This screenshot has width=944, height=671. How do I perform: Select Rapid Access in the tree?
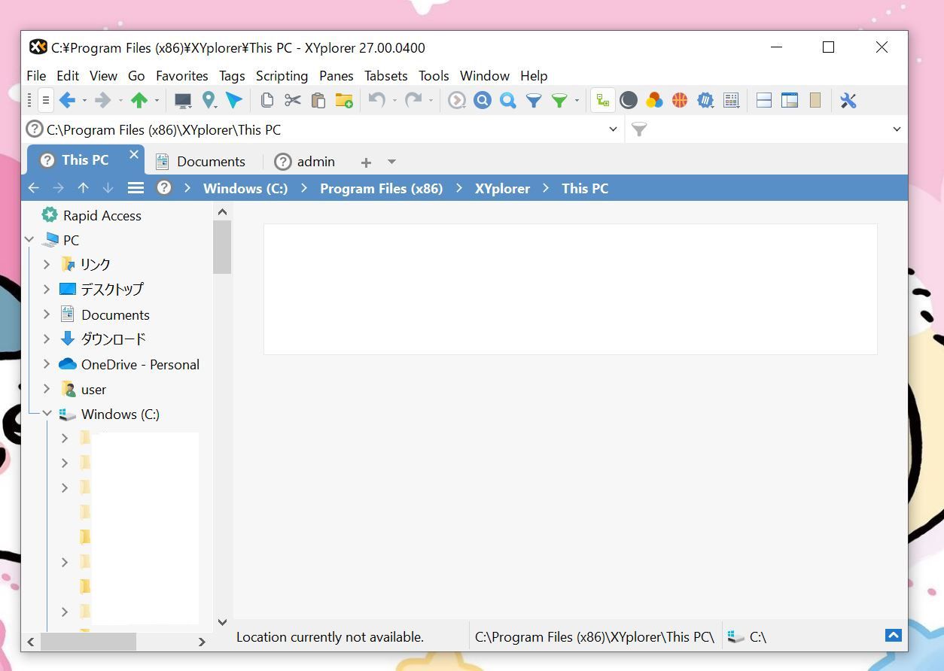[102, 216]
